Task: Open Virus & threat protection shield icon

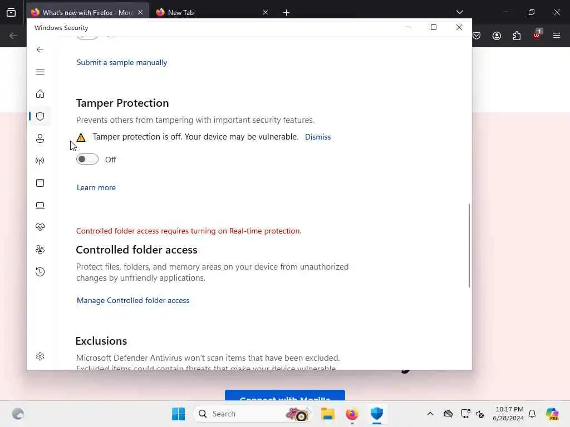Action: coord(40,116)
